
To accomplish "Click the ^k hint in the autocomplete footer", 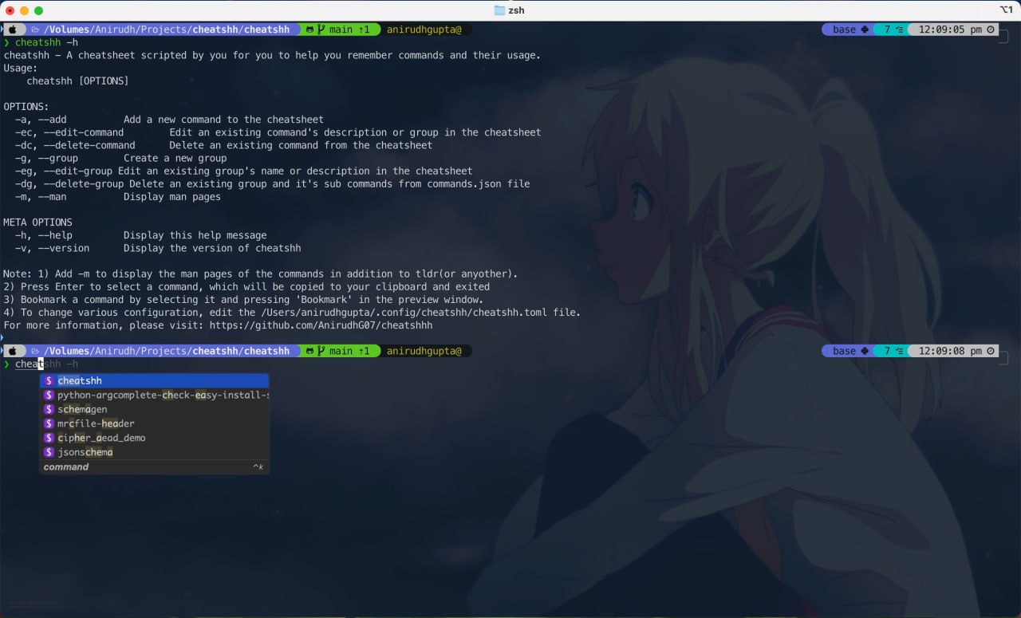I will 258,467.
